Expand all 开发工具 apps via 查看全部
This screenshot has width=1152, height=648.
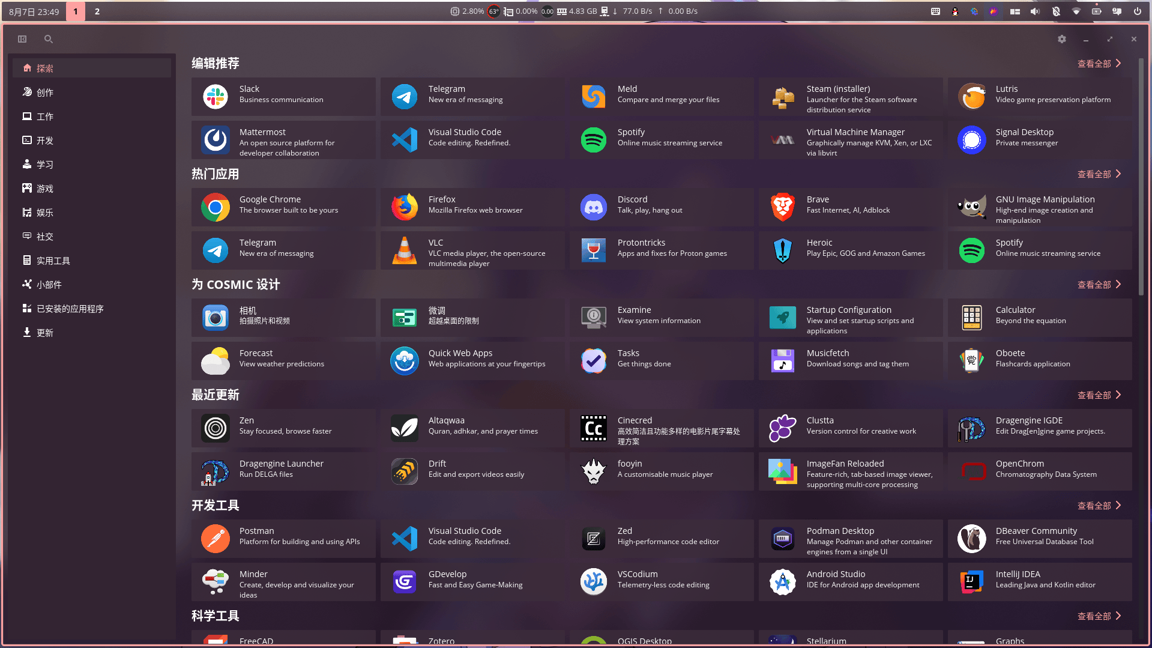pyautogui.click(x=1099, y=506)
